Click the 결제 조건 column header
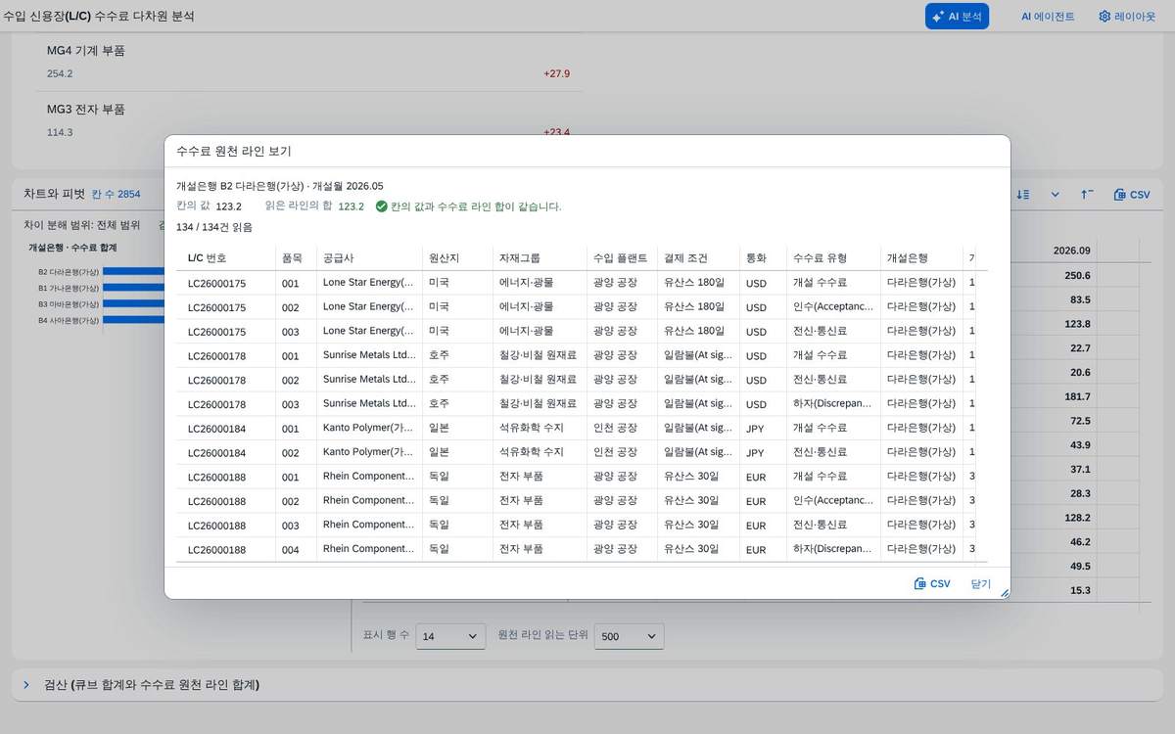 [698, 257]
